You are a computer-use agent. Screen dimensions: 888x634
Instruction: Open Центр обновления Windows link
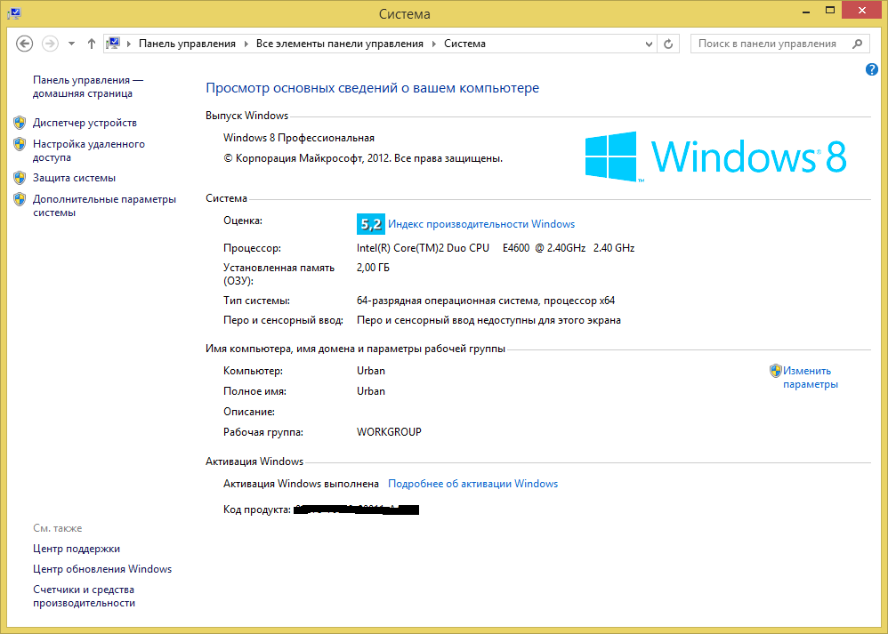tap(102, 569)
